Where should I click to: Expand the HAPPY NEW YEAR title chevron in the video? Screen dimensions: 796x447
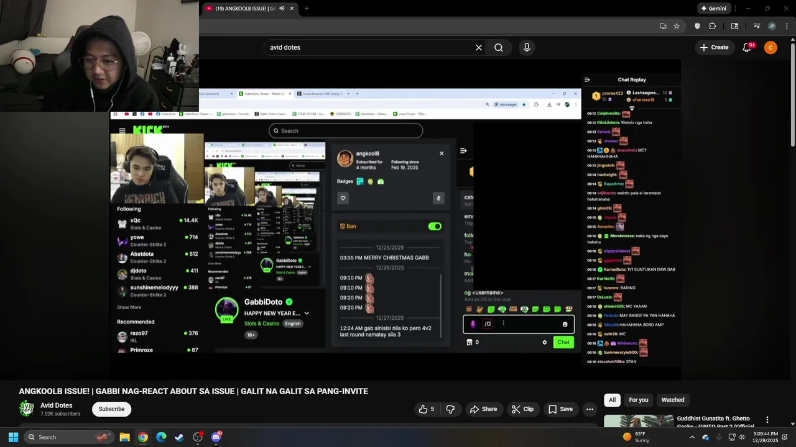307,314
